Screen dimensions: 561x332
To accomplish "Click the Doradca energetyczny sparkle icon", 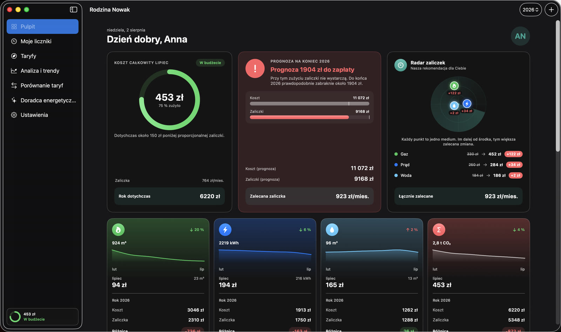I will 14,100.
